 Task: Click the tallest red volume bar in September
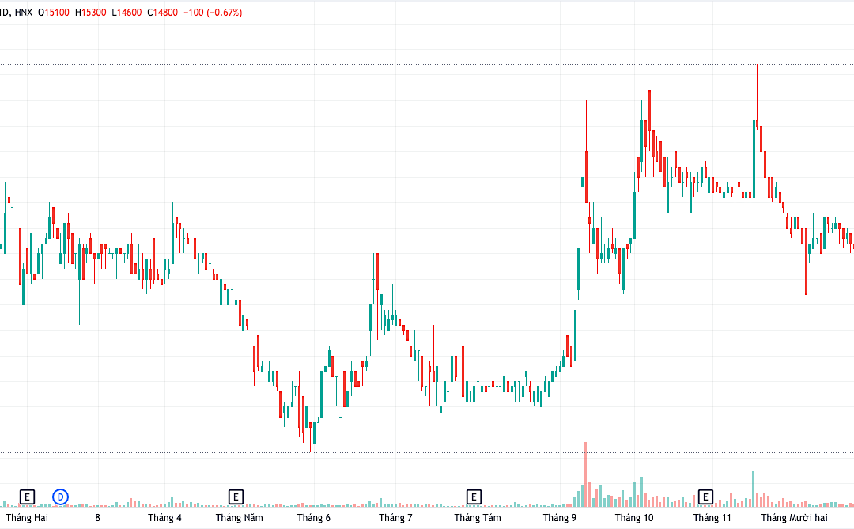(x=585, y=474)
